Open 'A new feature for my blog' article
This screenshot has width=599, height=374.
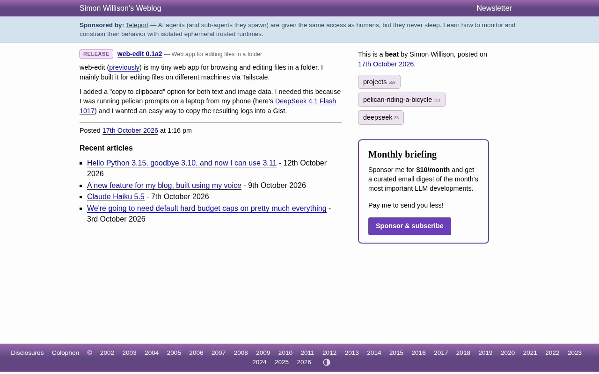[164, 186]
